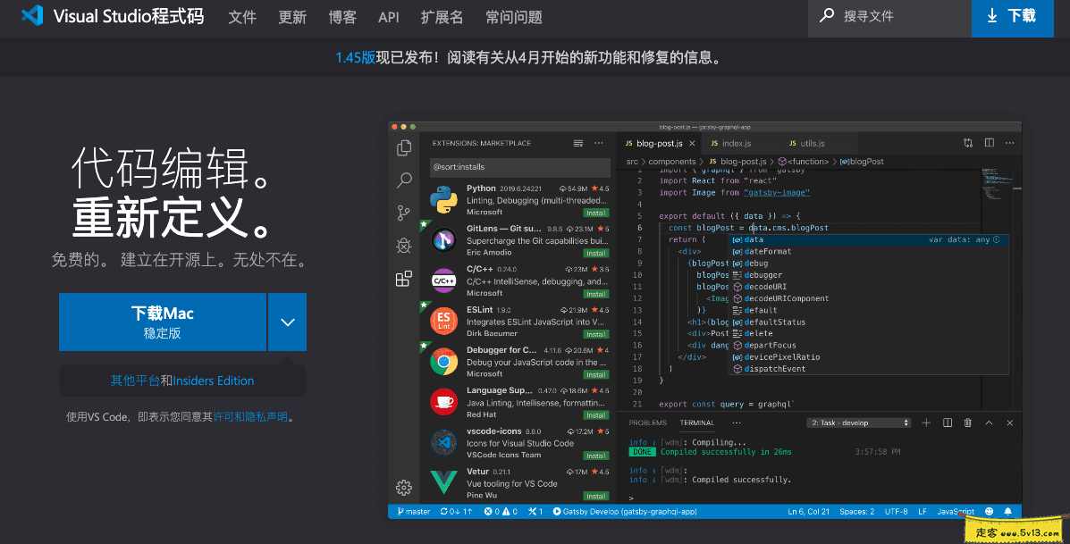Kill the terminal with the trash icon
This screenshot has height=544, width=1070.
(967, 423)
